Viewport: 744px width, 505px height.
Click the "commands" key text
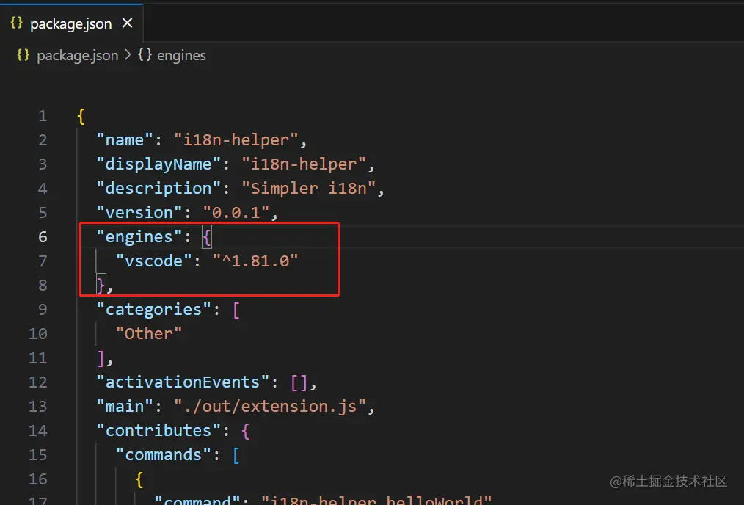click(163, 454)
